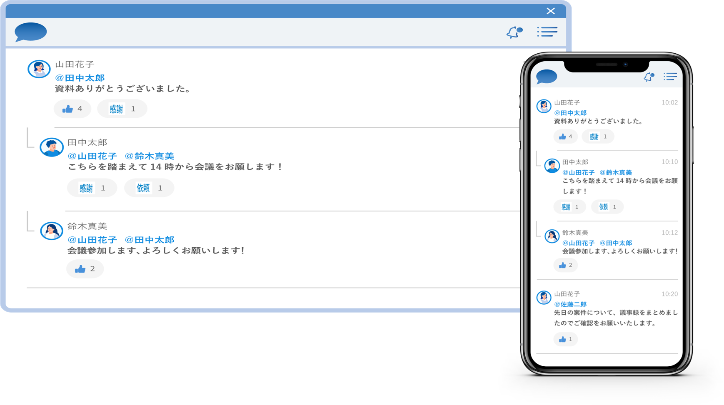Toggle the 感謝 reaction on 山田花子's desktop message
The height and width of the screenshot is (405, 724).
(122, 109)
